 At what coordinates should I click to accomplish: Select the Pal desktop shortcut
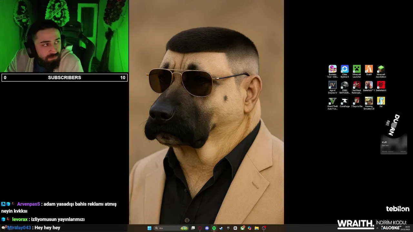(381, 103)
